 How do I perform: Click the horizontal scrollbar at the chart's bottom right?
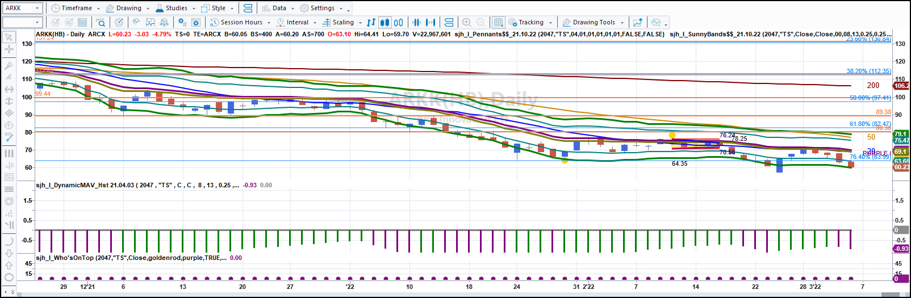892,295
